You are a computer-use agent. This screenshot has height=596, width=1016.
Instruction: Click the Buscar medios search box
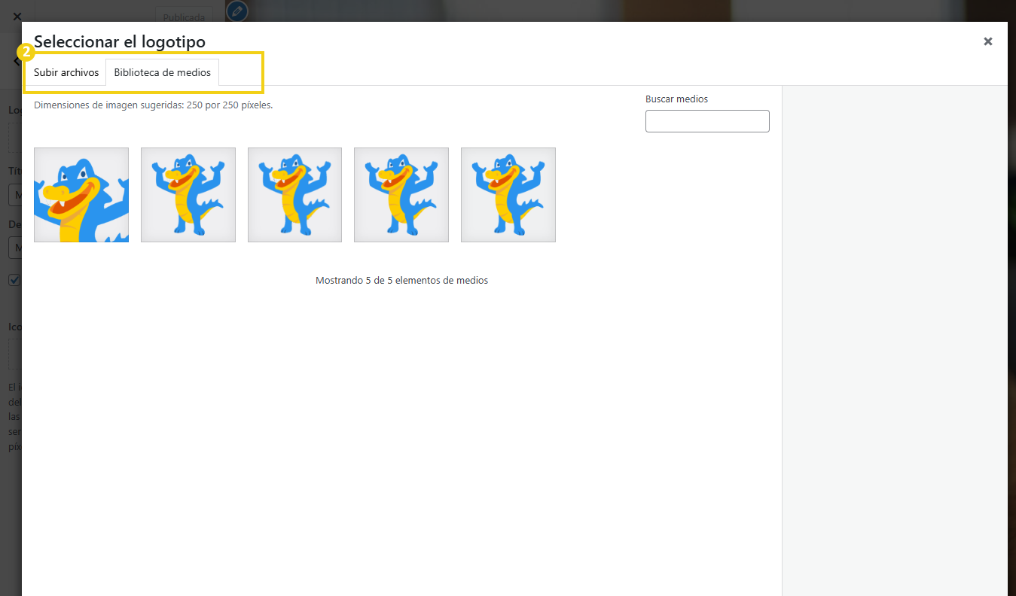(706, 120)
